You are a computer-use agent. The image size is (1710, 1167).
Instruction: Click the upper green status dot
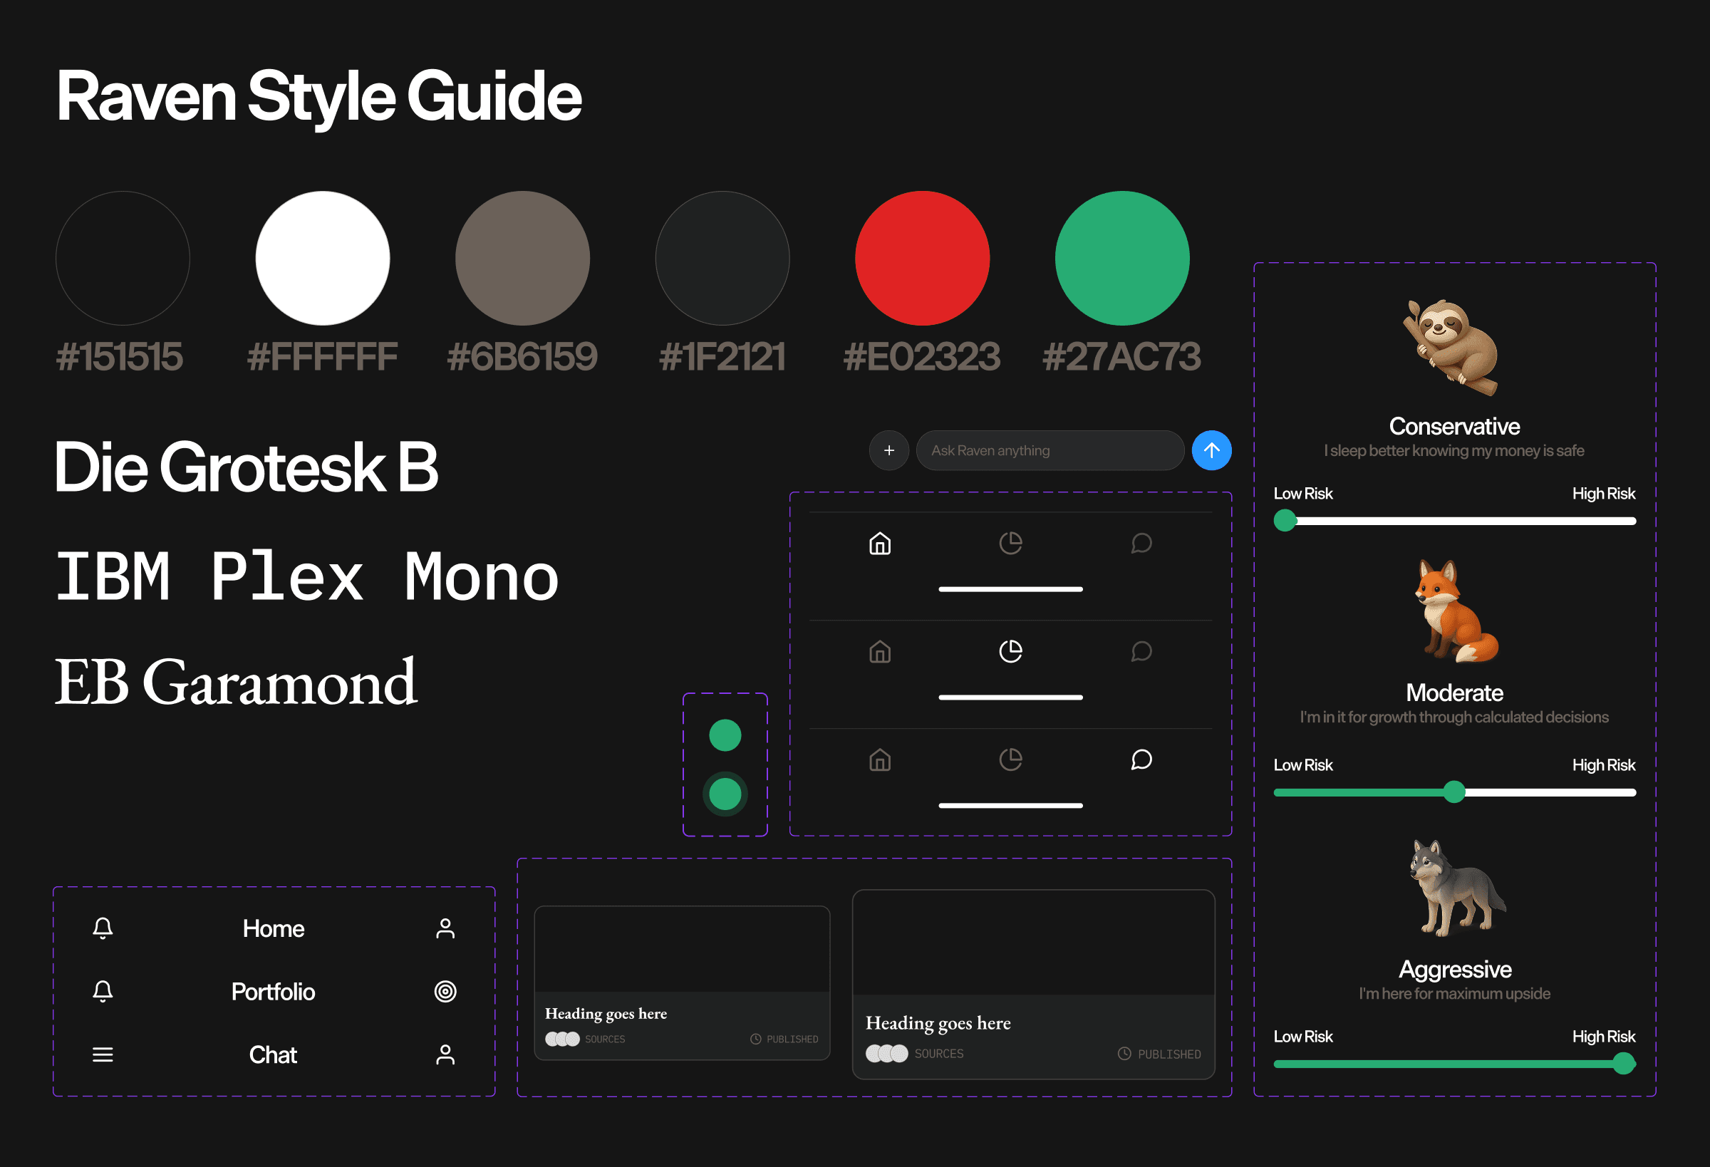point(725,735)
